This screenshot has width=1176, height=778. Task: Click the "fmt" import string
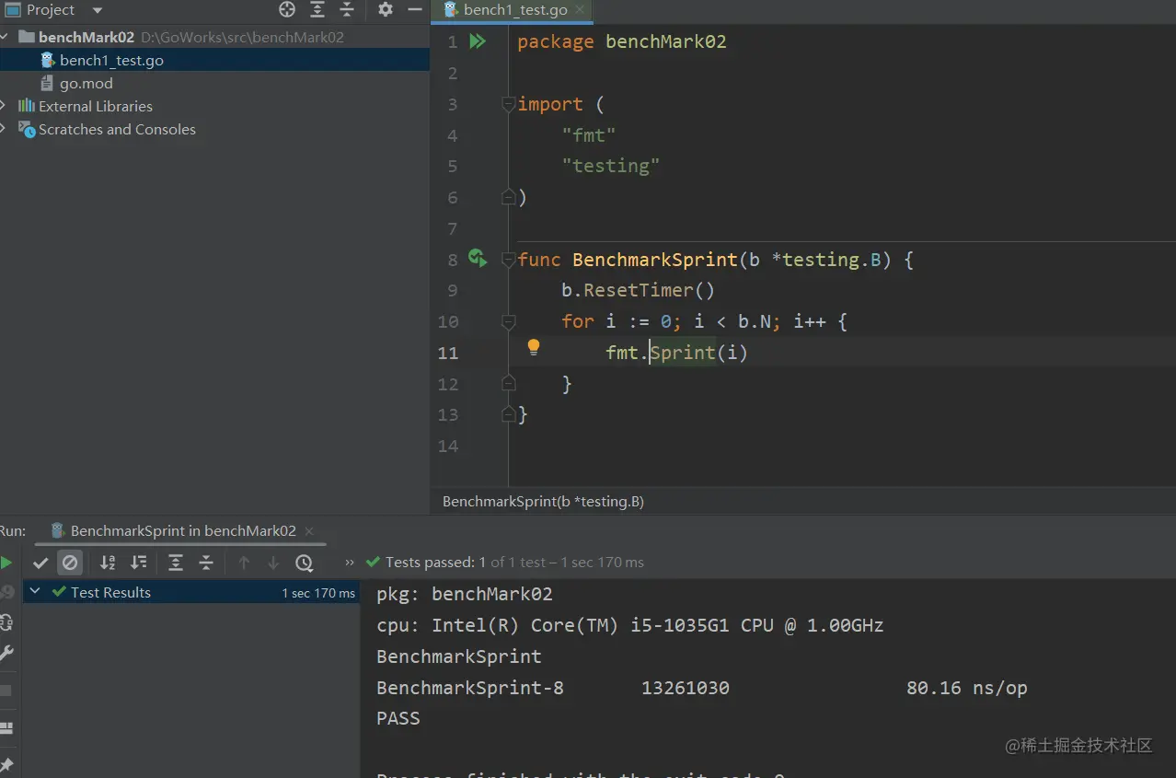click(589, 135)
